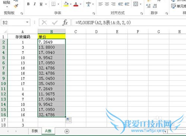Apply cell borders icon
The width and height of the screenshot is (186, 136).
point(54,4)
